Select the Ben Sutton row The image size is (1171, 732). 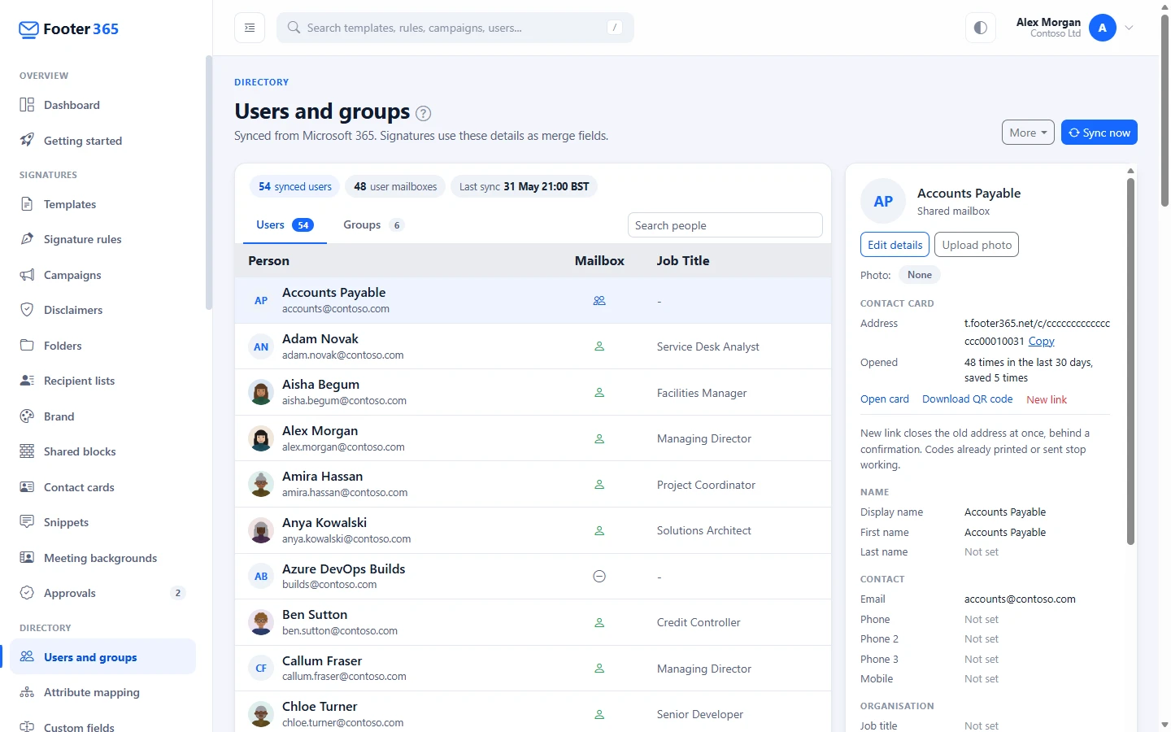(x=533, y=623)
